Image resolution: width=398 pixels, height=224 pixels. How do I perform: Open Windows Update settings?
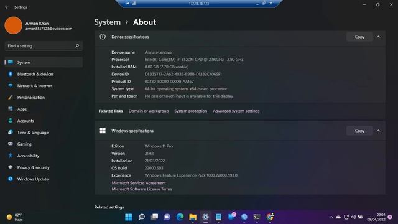point(44,179)
